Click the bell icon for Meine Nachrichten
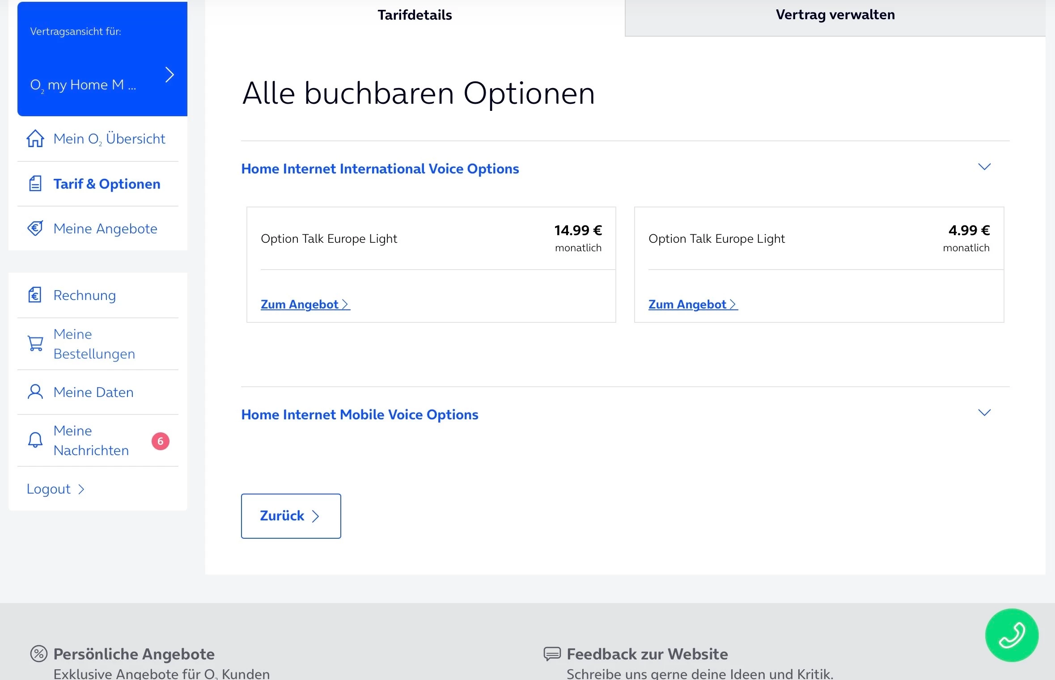The image size is (1055, 680). [x=35, y=440]
